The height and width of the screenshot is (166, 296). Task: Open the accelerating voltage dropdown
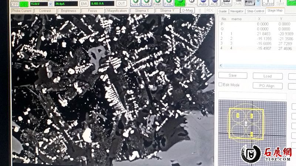[50, 4]
